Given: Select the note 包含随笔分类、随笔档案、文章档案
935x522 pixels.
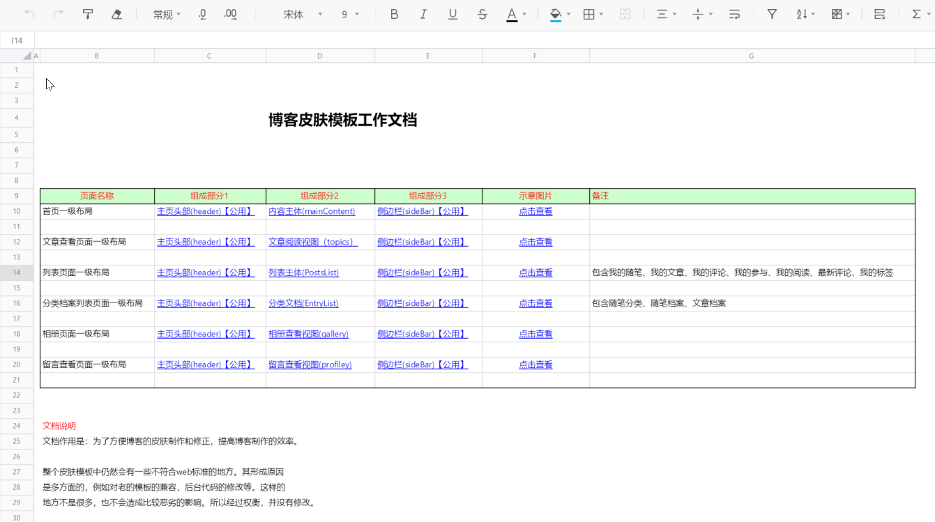Looking at the screenshot, I should pos(659,303).
